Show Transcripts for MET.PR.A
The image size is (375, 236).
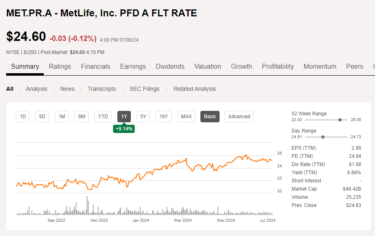(x=101, y=88)
